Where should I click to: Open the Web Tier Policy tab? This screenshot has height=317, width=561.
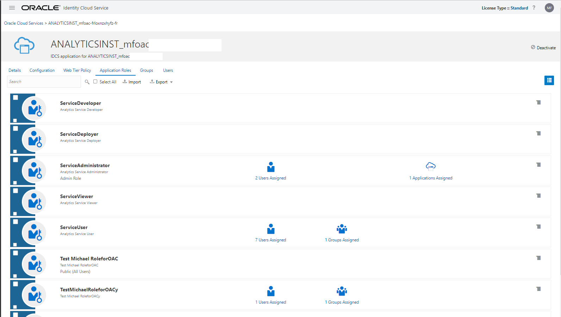[77, 70]
